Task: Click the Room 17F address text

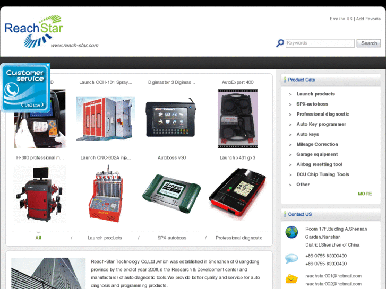Action: (336, 237)
